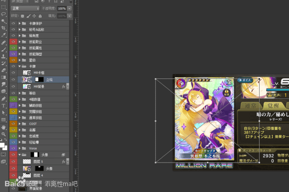
Task: Click the lock all layer icon
Action: [40, 16]
